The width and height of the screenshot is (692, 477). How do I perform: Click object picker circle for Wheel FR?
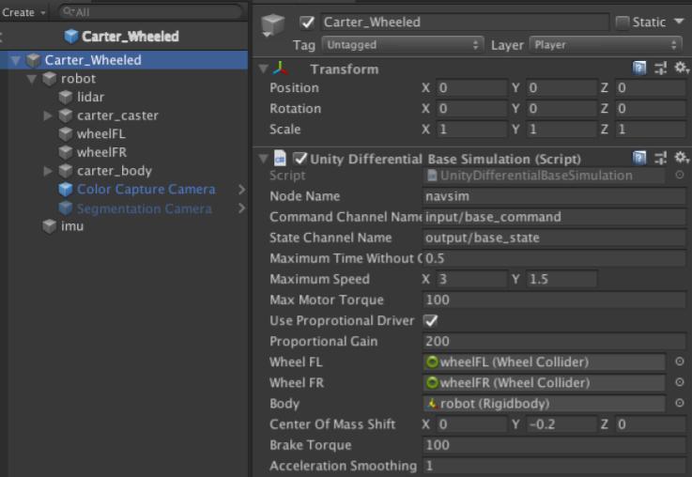[x=679, y=382]
